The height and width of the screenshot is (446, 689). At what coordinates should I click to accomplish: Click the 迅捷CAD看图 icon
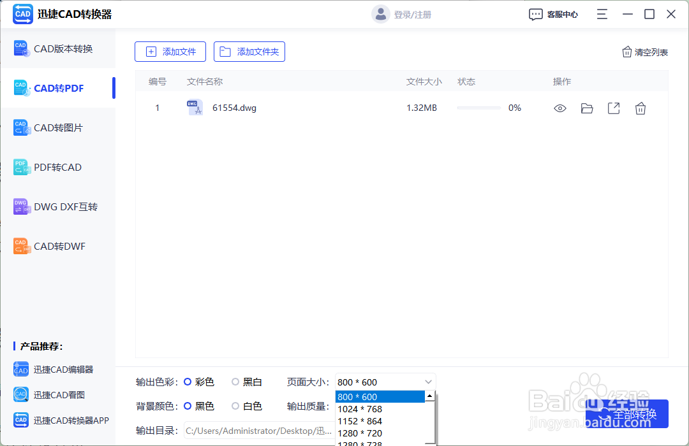coord(21,394)
